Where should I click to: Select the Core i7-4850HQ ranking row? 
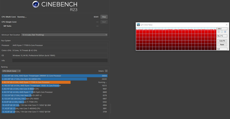[55, 108]
